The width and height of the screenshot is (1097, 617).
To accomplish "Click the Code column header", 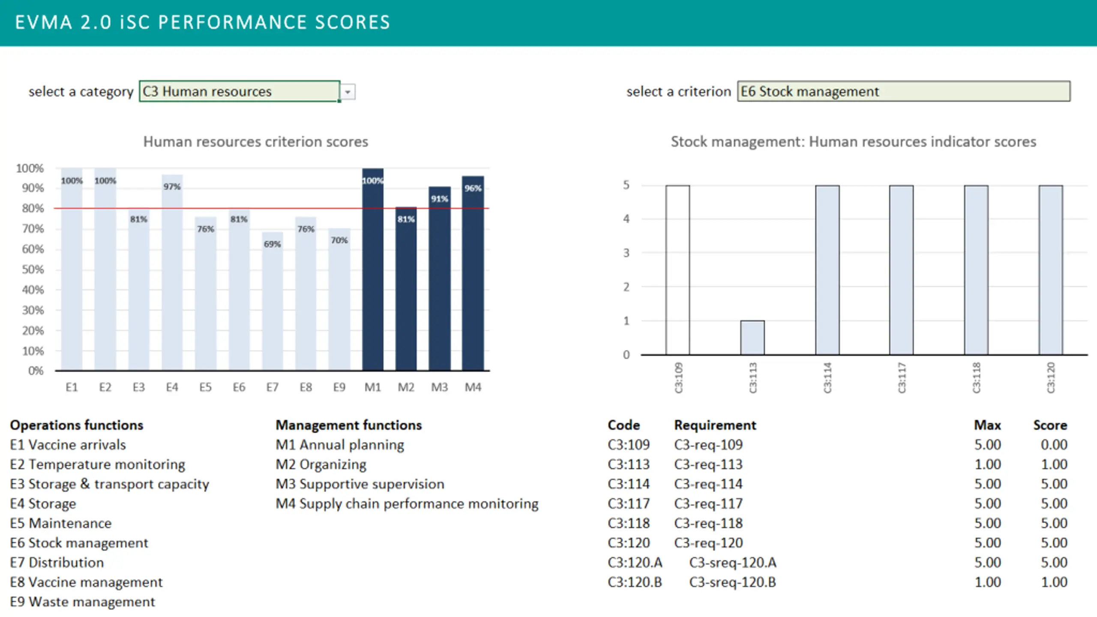I will (x=623, y=425).
